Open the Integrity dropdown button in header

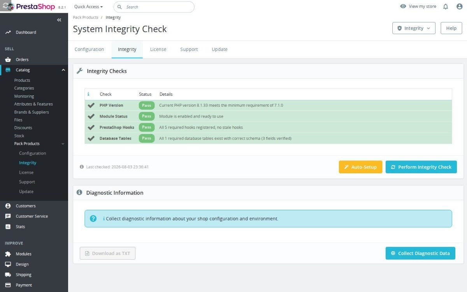click(414, 28)
